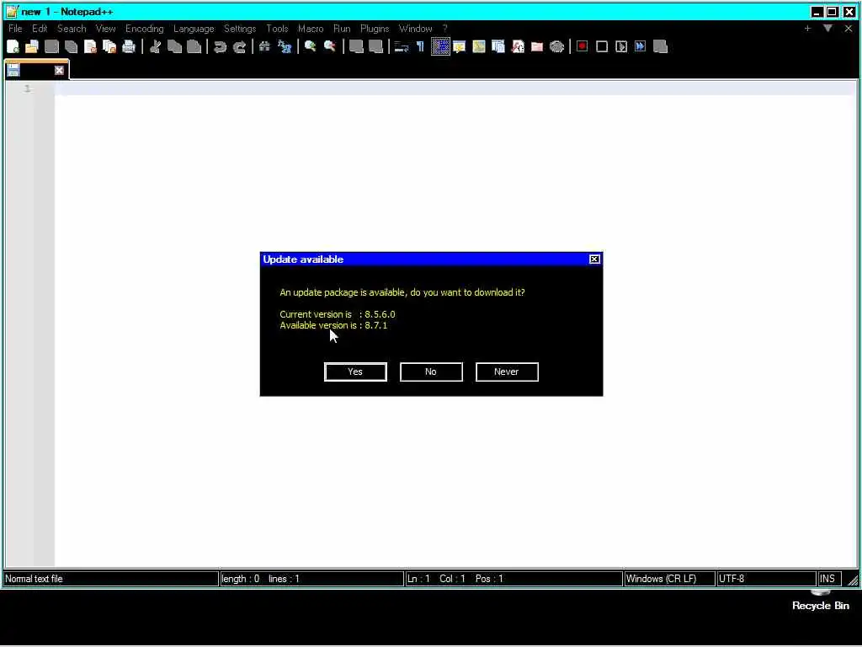
Task: Click the Cut scissors icon
Action: coord(155,47)
